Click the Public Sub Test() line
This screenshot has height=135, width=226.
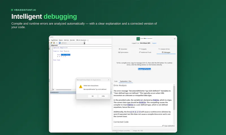pyautogui.click(x=61, y=51)
